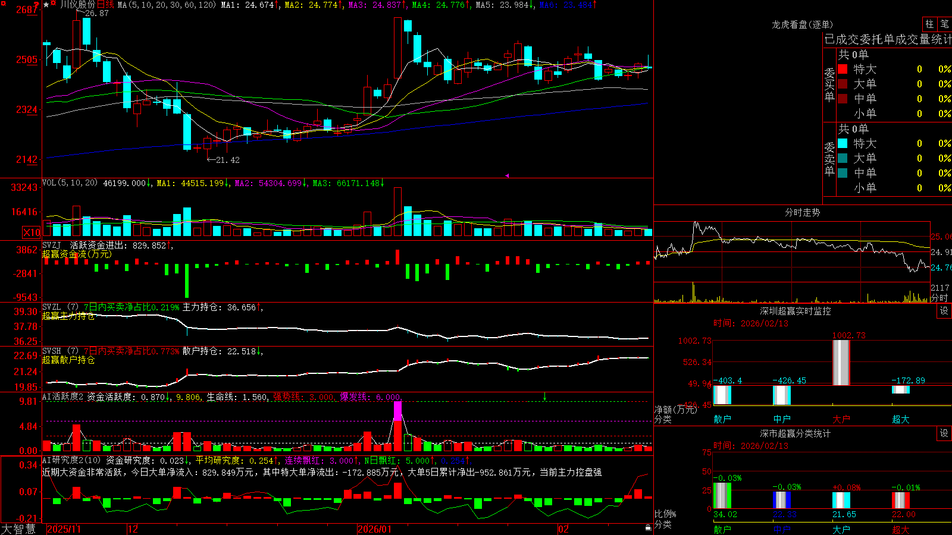Click the red 超大 22.00 bar in 分类统计
This screenshot has height=535, width=952.
click(x=901, y=501)
